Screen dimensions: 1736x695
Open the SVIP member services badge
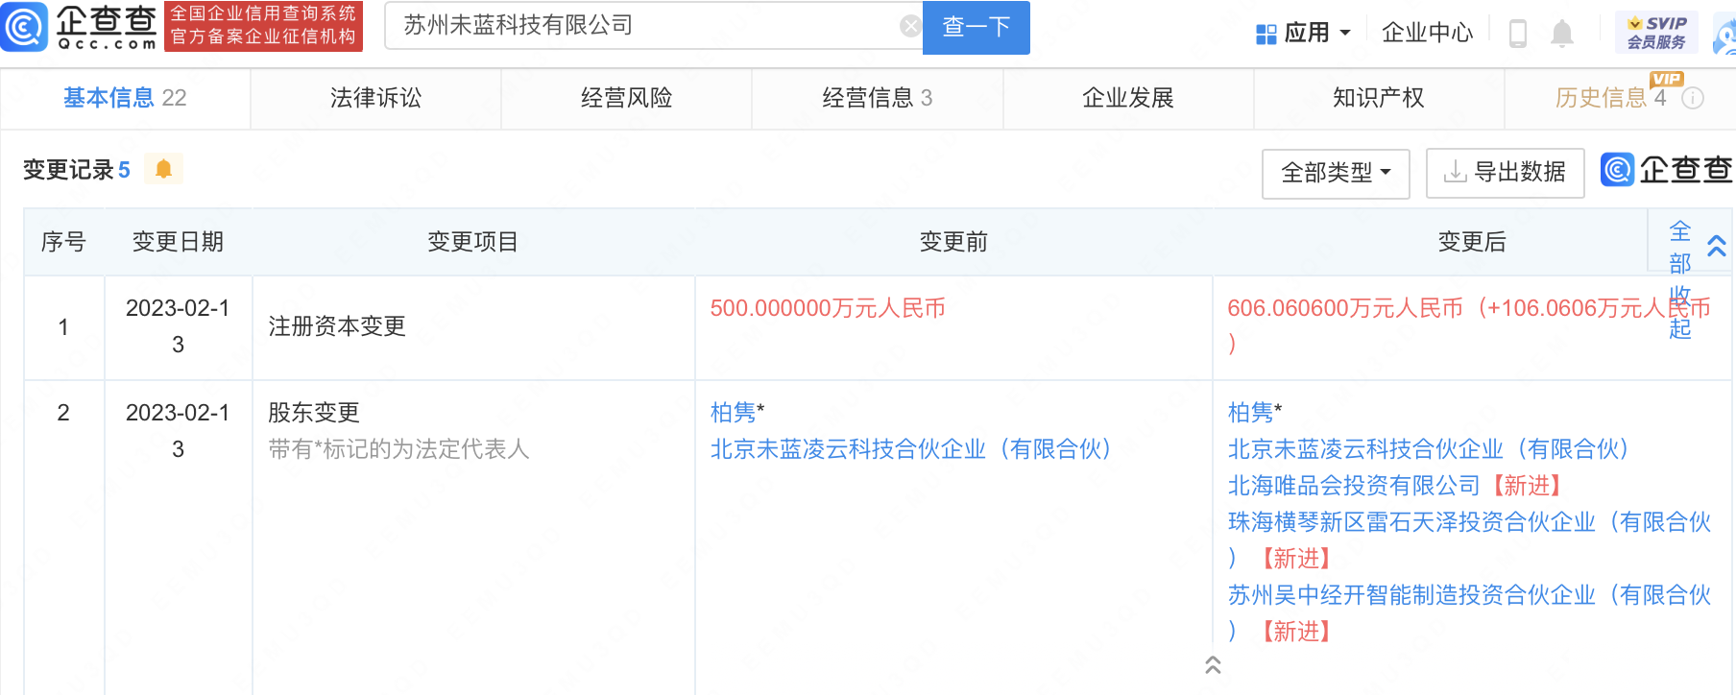tap(1656, 33)
